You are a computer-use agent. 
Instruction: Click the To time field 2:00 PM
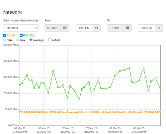[146, 28]
